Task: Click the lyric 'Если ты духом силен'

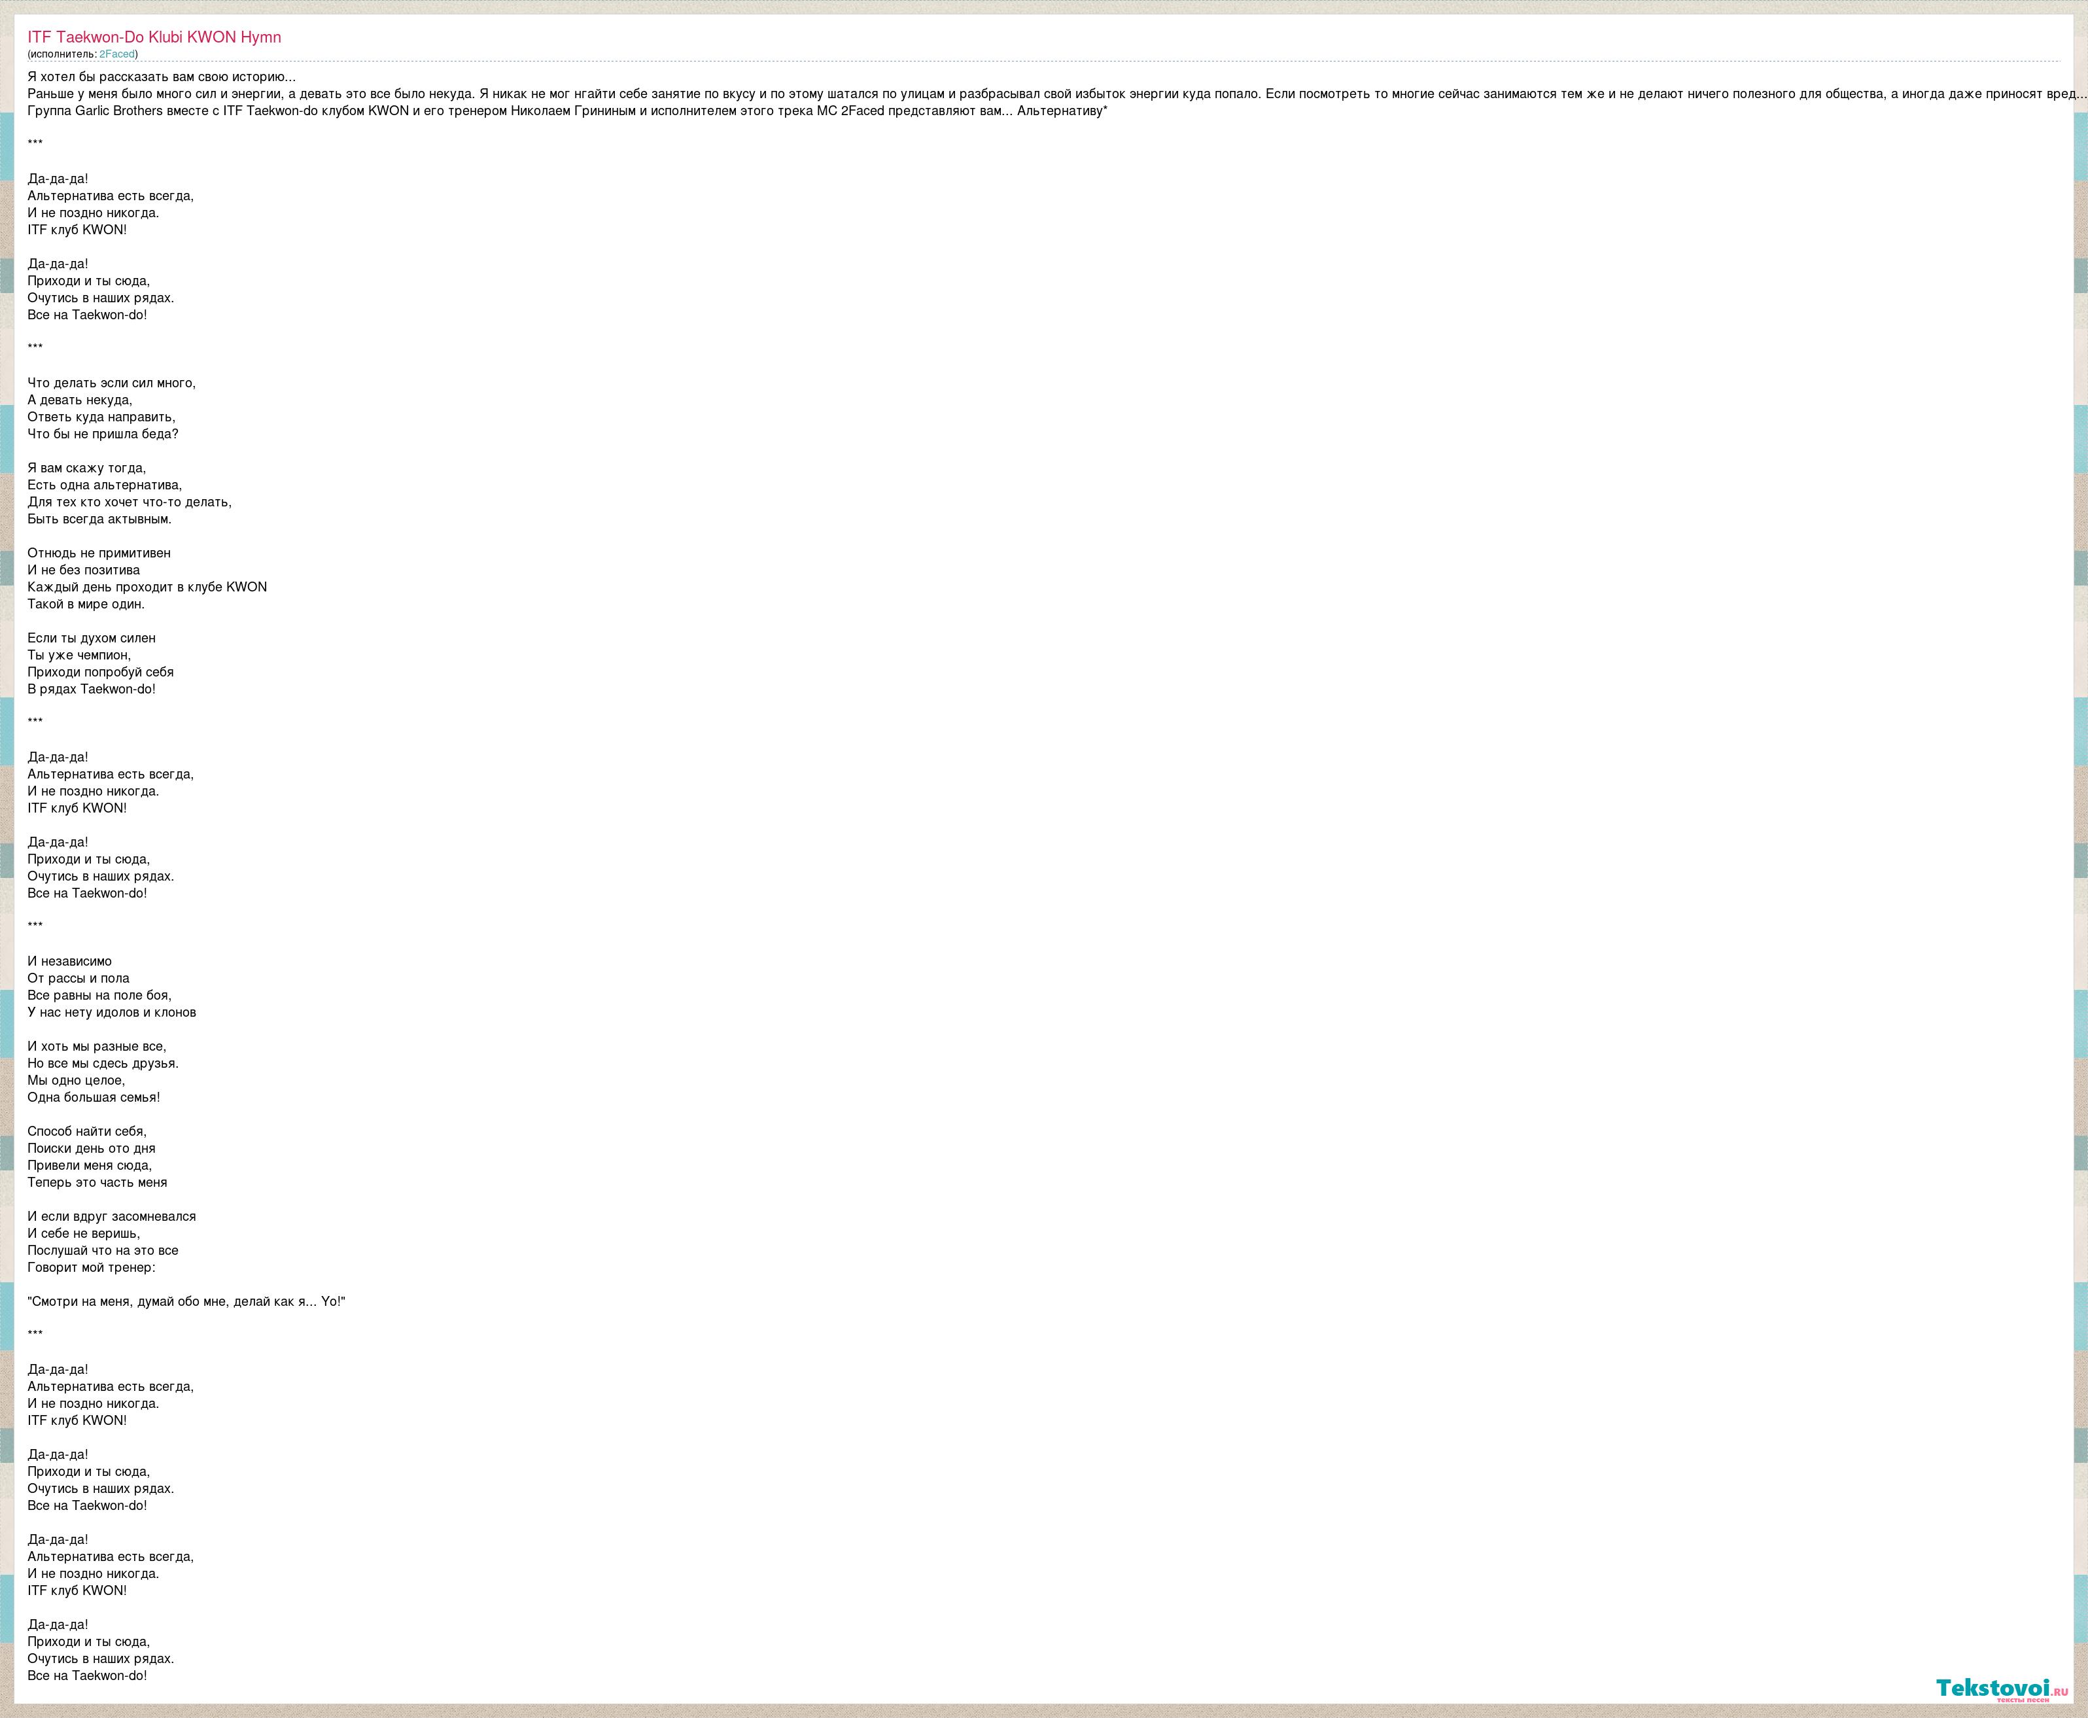Action: point(92,639)
